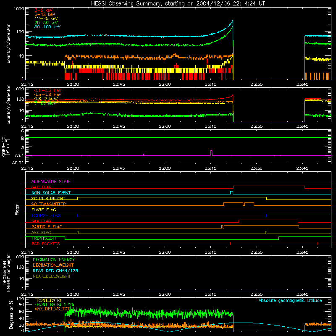336x336 pixels.
Task: Click the 0.8-7 MeV legend label
Action: [x=46, y=99]
